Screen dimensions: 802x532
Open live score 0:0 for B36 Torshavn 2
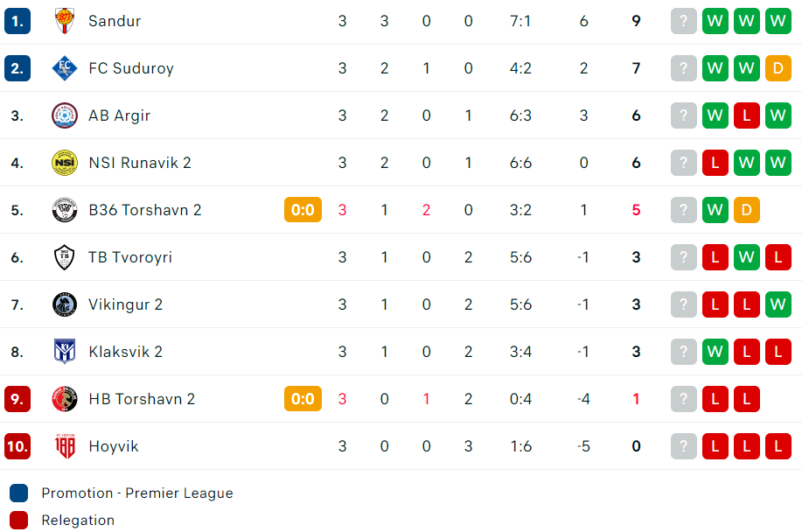click(x=303, y=210)
